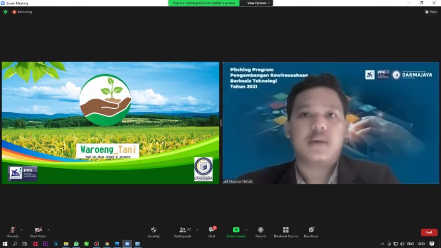Click the Record button

[x=261, y=232]
